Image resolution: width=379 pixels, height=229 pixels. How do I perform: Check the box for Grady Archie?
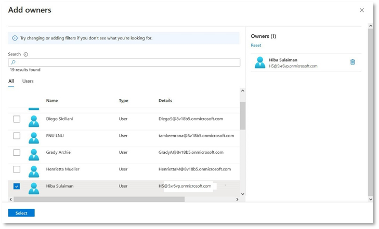tap(17, 153)
